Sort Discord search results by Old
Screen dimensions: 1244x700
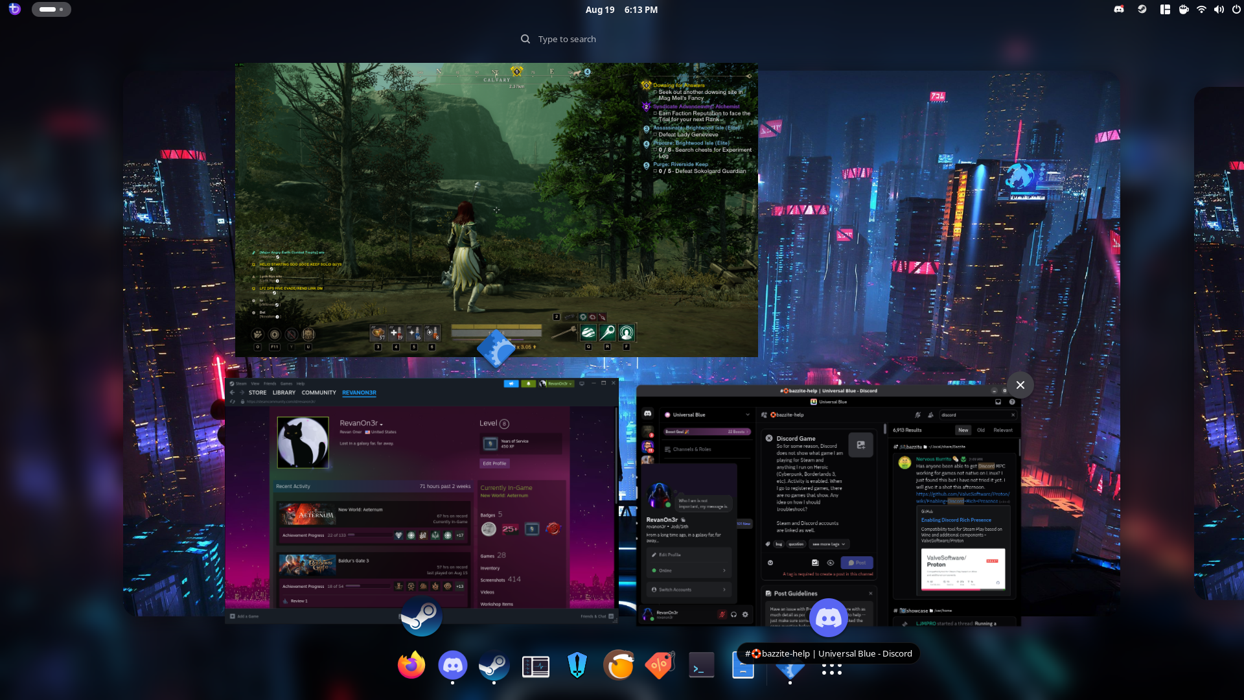click(981, 430)
